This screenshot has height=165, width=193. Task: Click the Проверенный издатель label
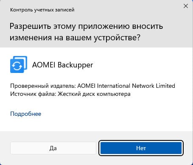point(43,86)
